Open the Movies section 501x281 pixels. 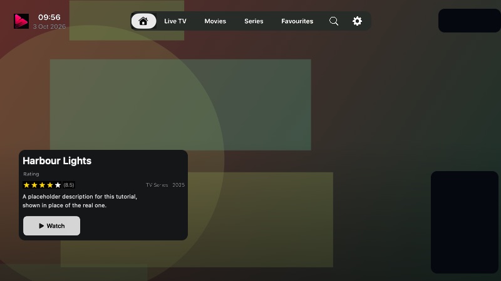215,21
